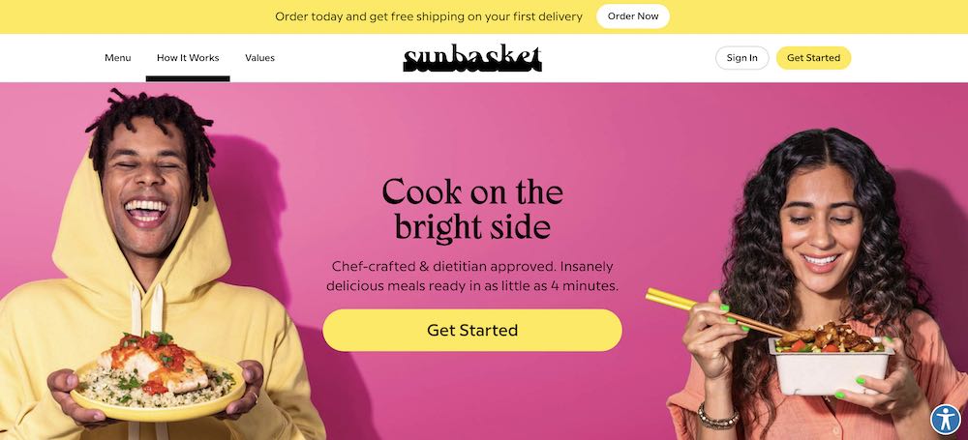Click the Order Now banner button
968x440 pixels.
coord(633,16)
